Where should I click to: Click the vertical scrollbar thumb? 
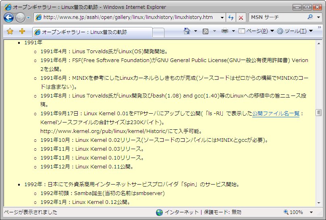coord(319,113)
